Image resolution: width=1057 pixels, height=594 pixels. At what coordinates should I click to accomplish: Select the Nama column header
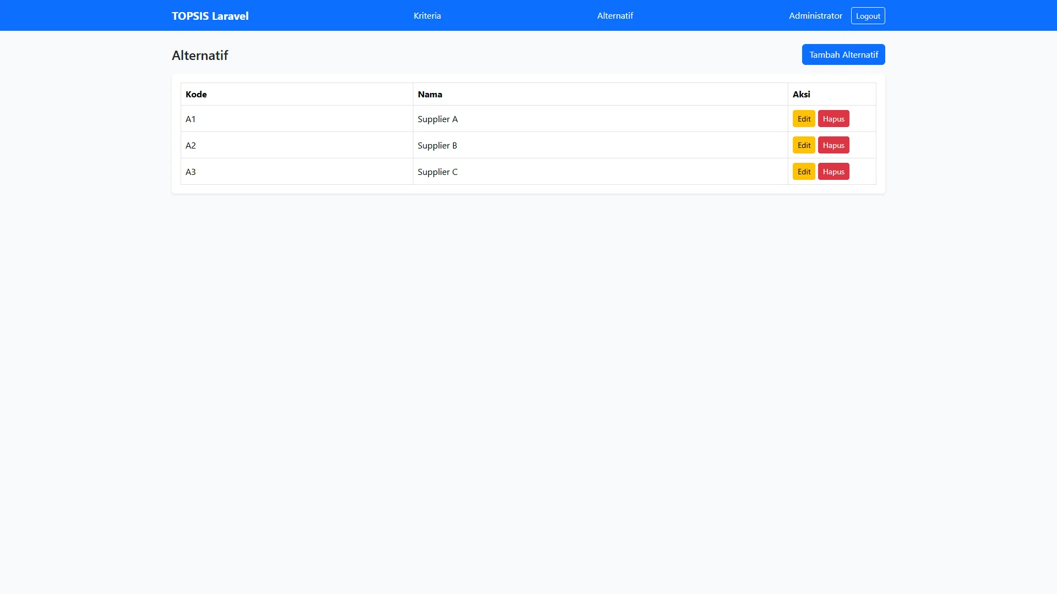tap(600, 94)
